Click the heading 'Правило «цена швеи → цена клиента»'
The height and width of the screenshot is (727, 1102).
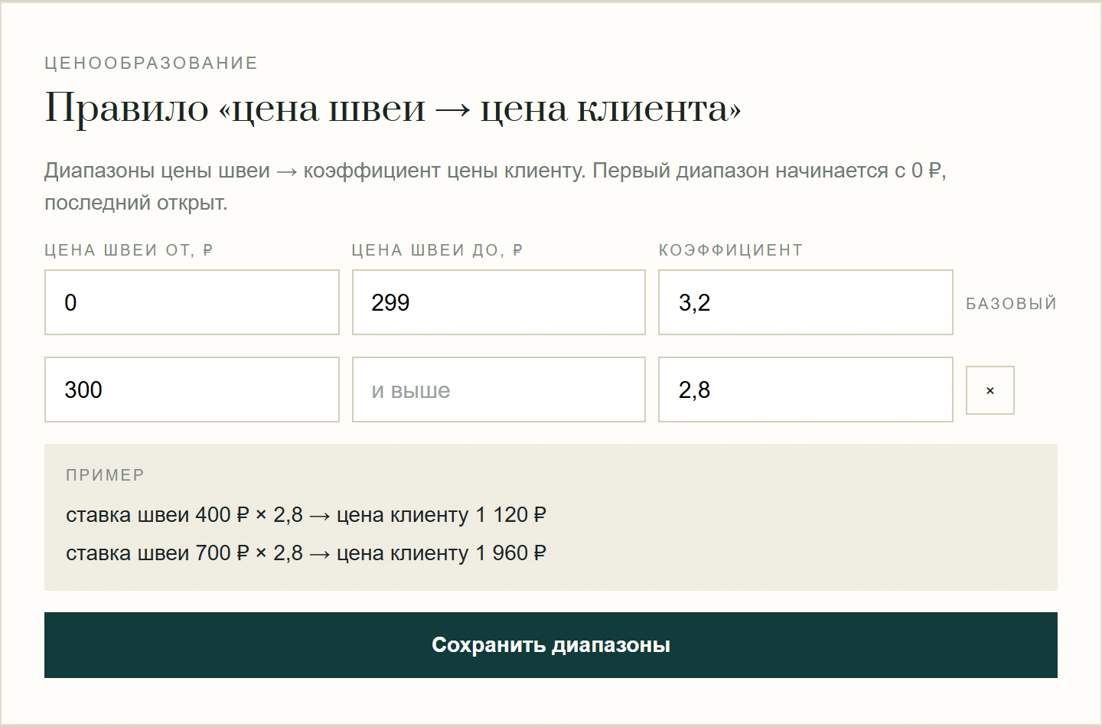tap(393, 108)
